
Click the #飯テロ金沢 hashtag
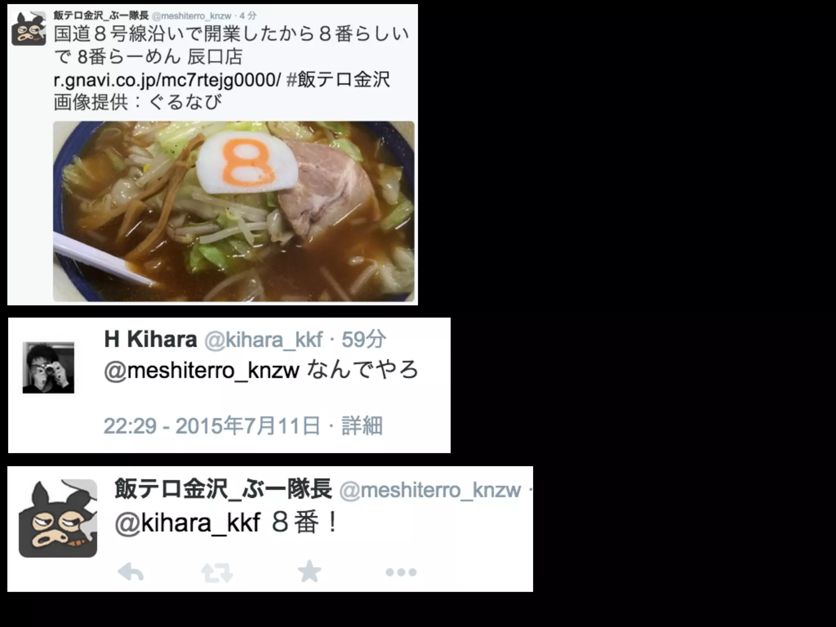[x=338, y=80]
